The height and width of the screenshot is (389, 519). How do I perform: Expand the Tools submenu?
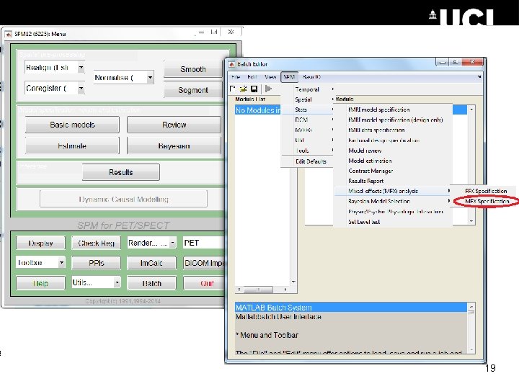(307, 151)
